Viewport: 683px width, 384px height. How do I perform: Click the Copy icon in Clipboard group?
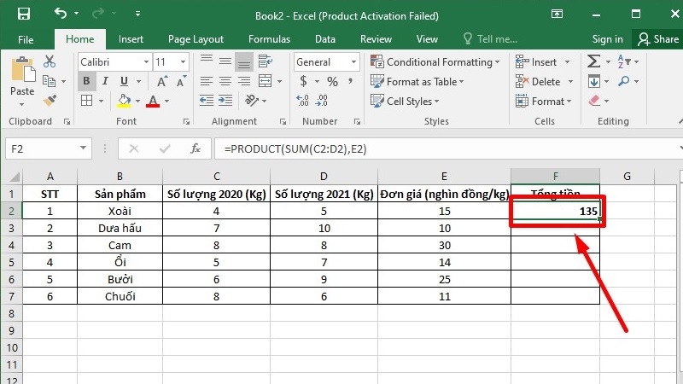point(49,81)
